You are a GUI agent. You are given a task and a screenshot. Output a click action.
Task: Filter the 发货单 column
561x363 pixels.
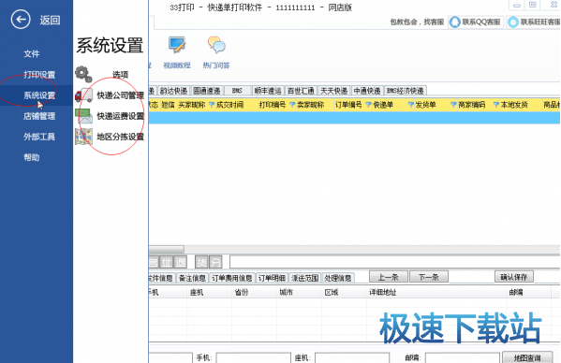pyautogui.click(x=453, y=105)
